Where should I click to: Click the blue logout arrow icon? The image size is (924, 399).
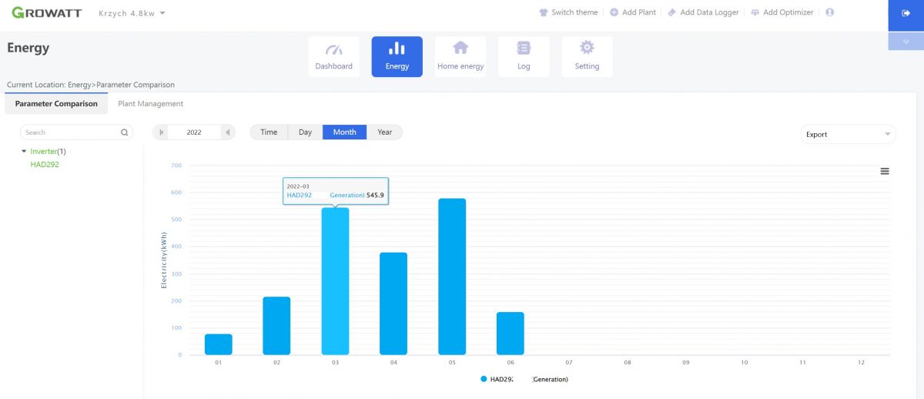(906, 13)
